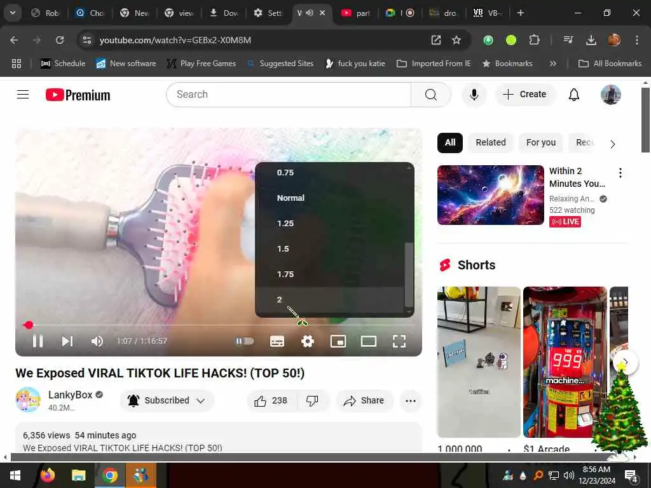
Task: Open the Schedule bookmark
Action: [x=63, y=64]
